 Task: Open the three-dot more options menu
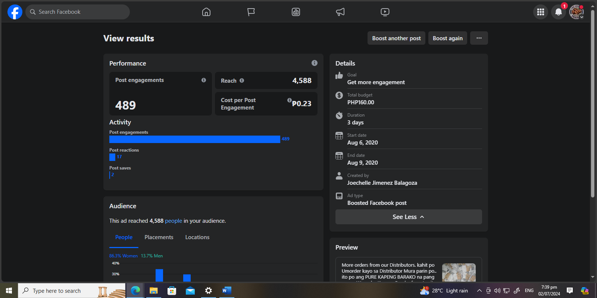(479, 38)
